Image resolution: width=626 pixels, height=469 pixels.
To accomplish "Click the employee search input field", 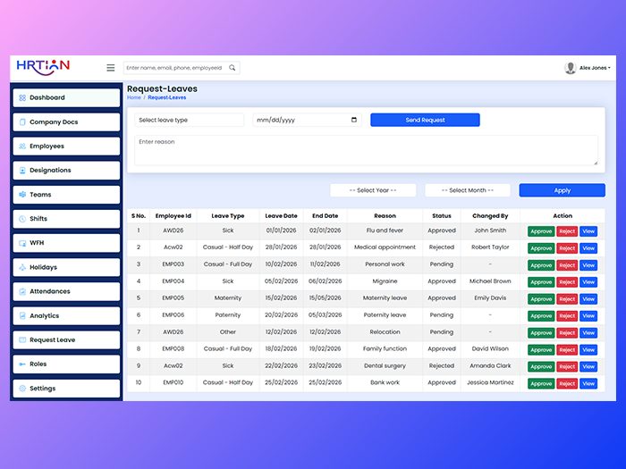I will (175, 68).
